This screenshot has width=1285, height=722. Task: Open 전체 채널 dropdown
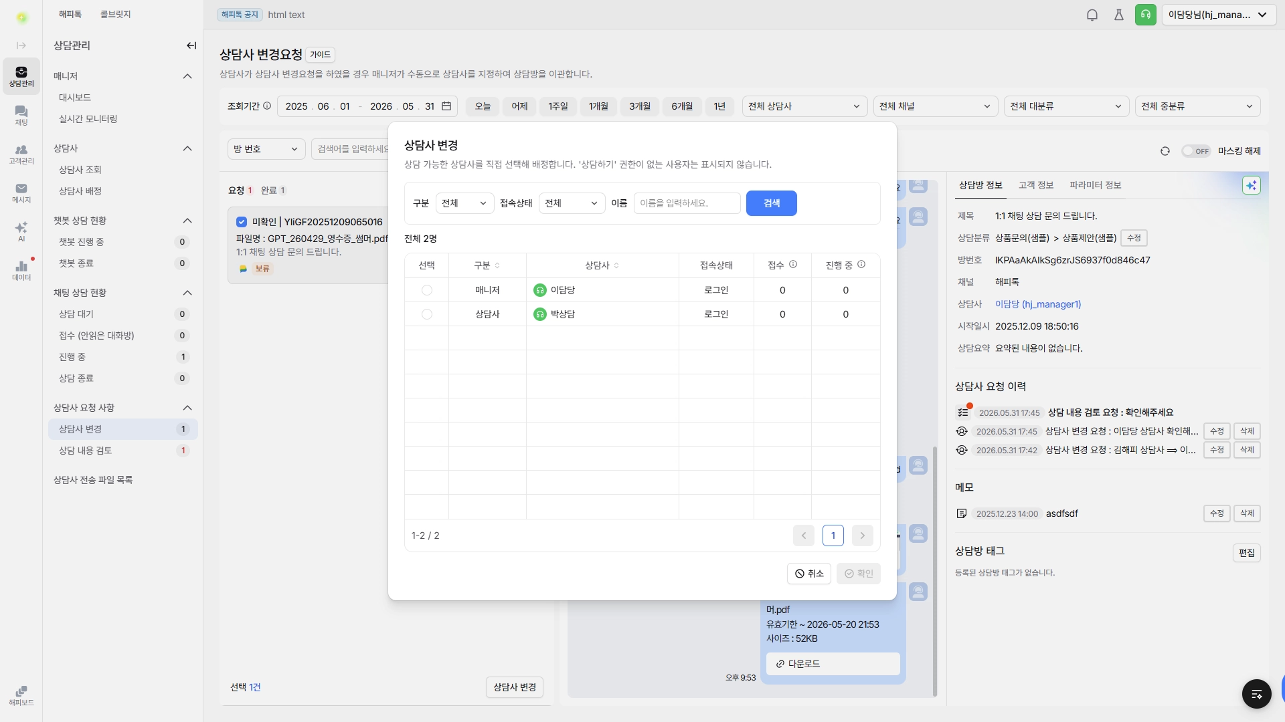pyautogui.click(x=936, y=106)
